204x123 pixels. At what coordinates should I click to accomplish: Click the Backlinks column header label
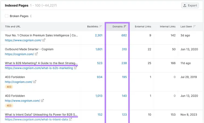coord(93,27)
